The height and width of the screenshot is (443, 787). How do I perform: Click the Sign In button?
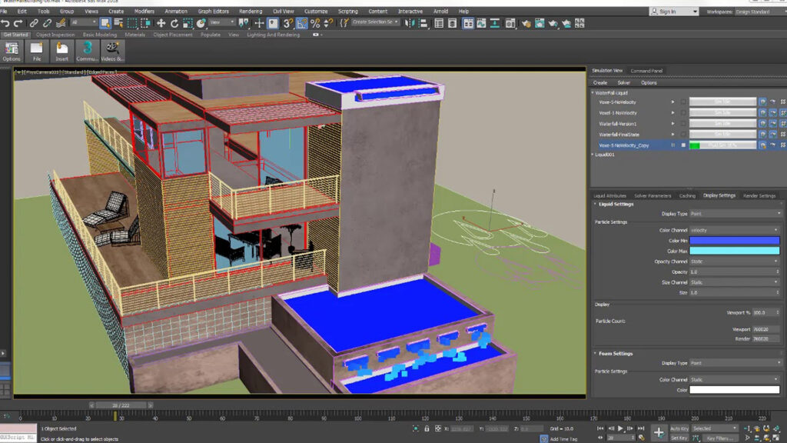coord(674,12)
